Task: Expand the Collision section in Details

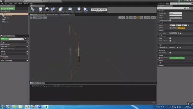Action: tap(161, 65)
